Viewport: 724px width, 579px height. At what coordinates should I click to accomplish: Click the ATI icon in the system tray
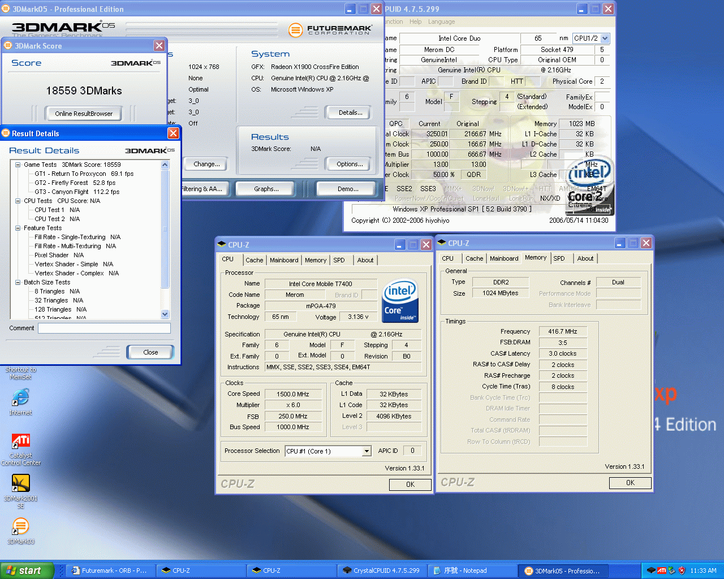point(661,571)
